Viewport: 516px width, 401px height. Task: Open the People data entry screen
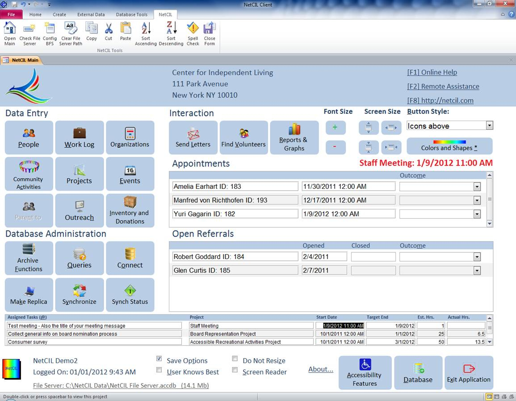coord(28,137)
